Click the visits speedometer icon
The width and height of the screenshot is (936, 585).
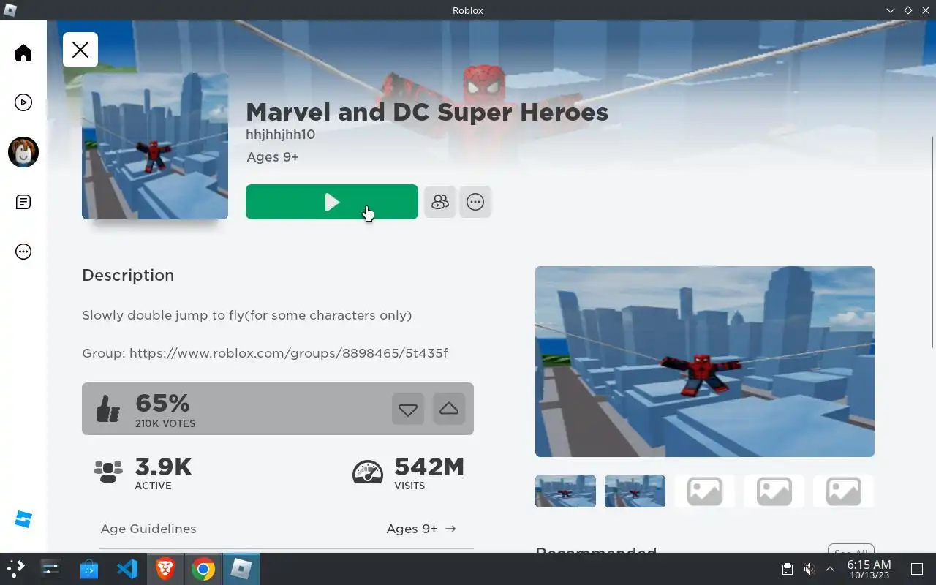(368, 472)
